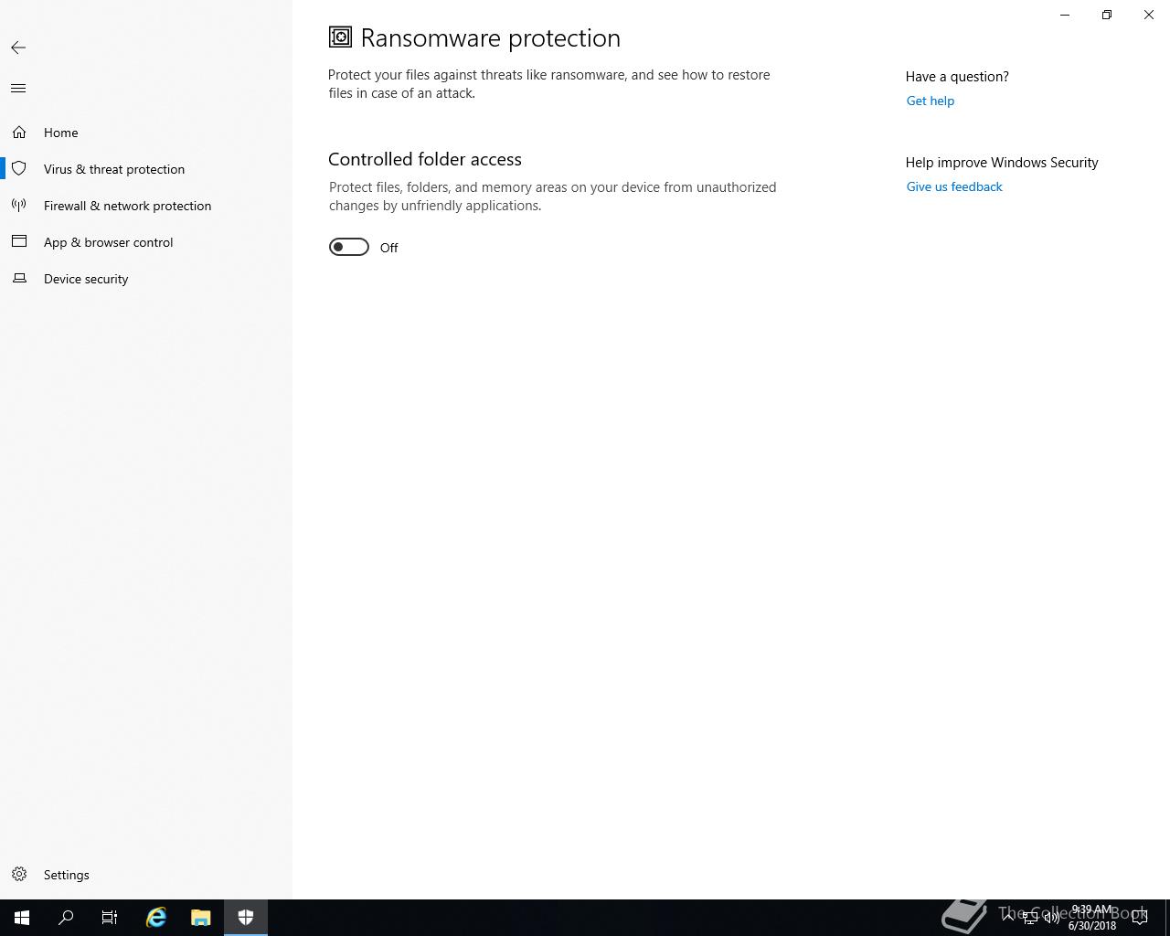The image size is (1170, 936).
Task: Open taskbar Search
Action: click(66, 918)
